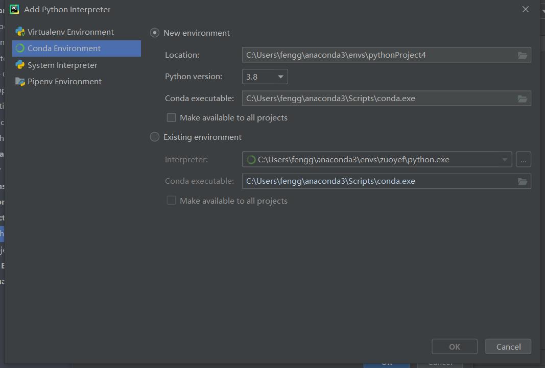
Task: Browse folder icon for new environment Conda executable
Action: click(523, 99)
